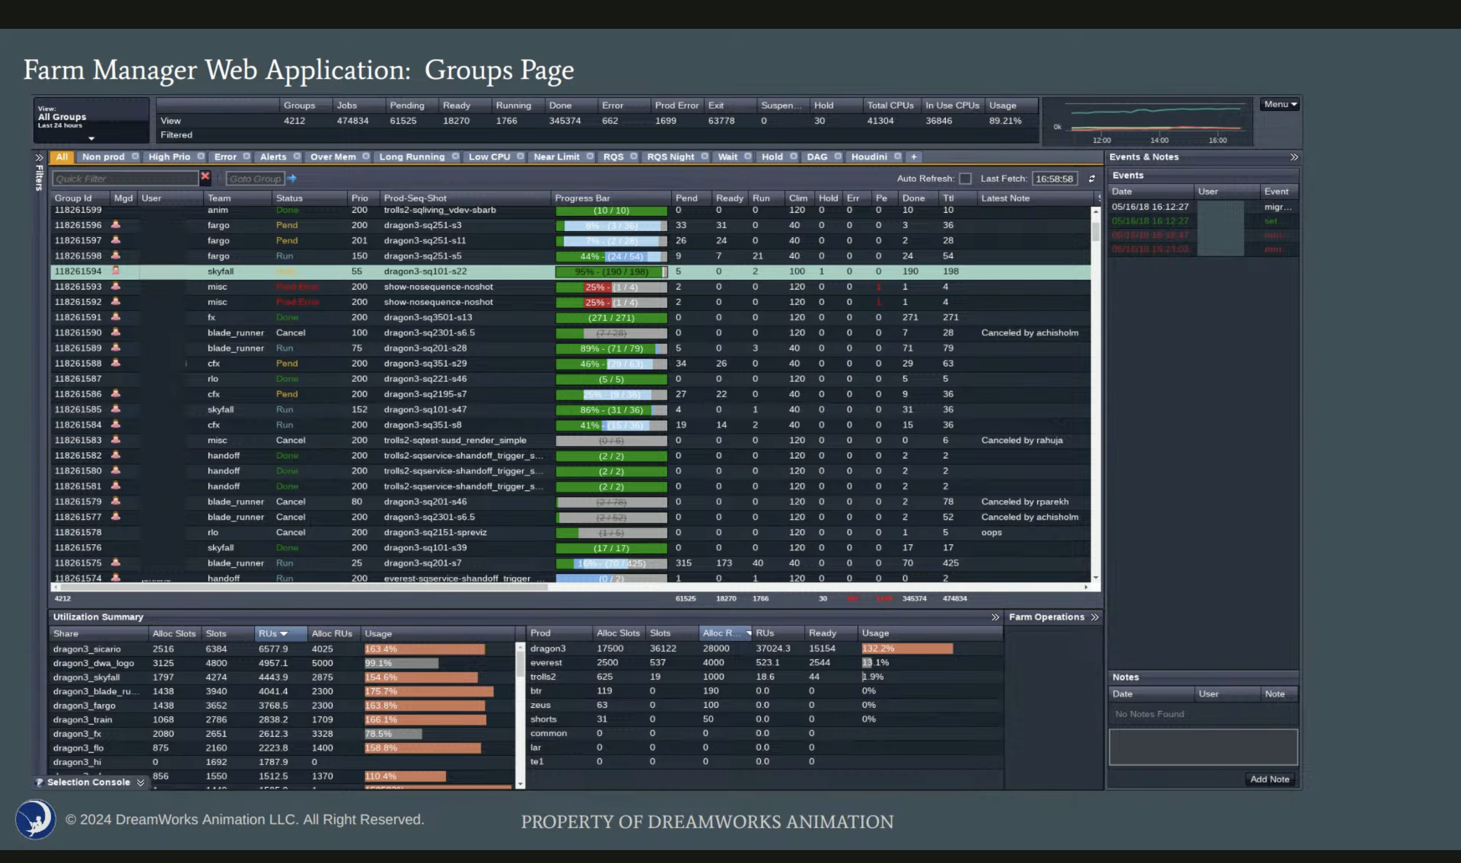Click the Add Note button

(1270, 779)
